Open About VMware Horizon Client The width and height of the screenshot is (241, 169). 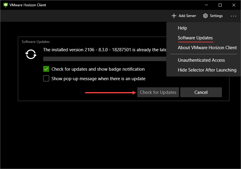coord(207,48)
